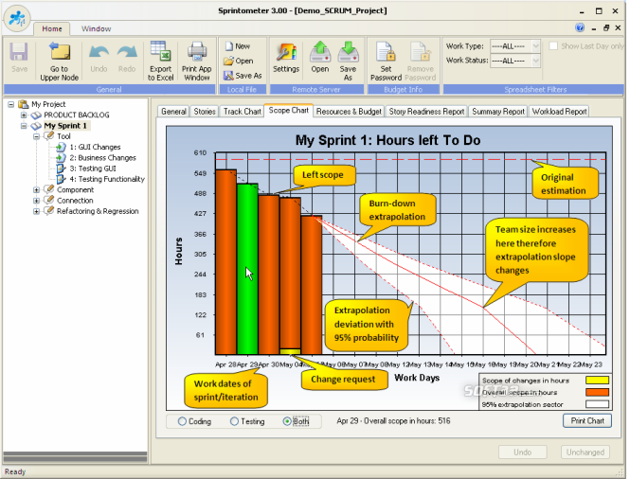Click the Print Chart button
Viewport: 630px width, 479px height.
(x=587, y=420)
